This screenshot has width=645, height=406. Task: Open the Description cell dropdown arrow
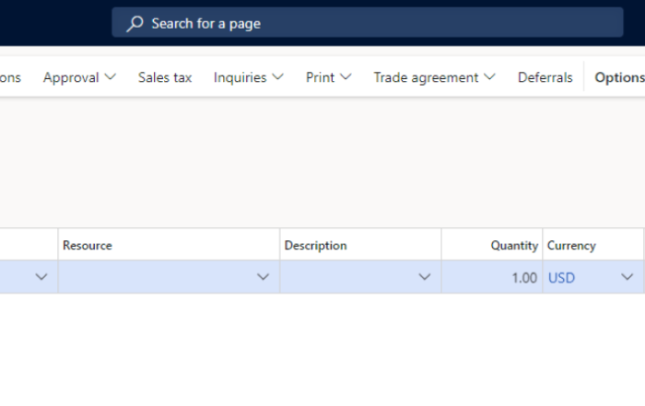[425, 277]
